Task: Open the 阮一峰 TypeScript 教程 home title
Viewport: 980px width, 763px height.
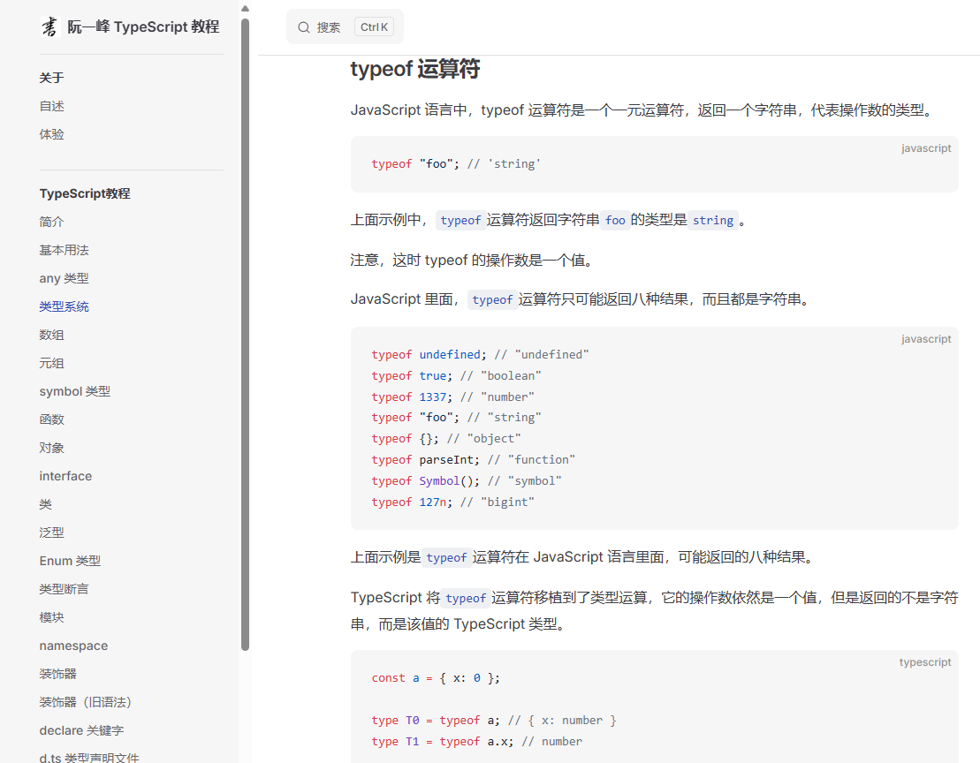Action: pos(143,26)
